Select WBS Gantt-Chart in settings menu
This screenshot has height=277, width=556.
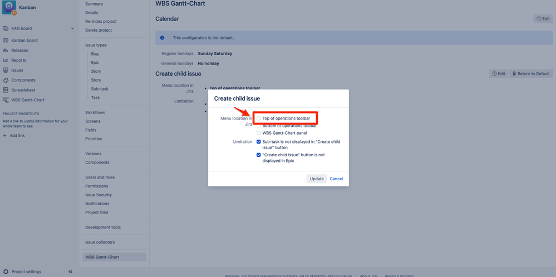(x=114, y=257)
